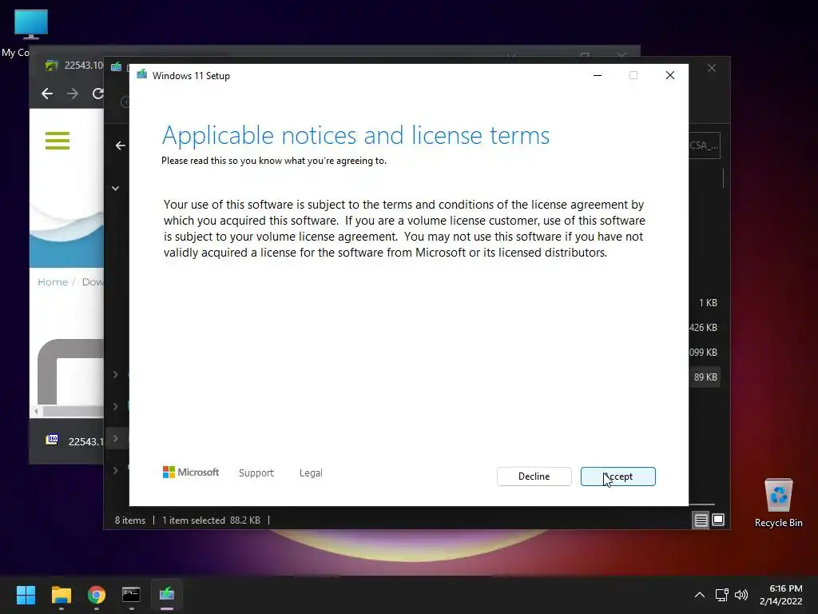Expand the second collapsed tree node in Explorer

coord(115,406)
